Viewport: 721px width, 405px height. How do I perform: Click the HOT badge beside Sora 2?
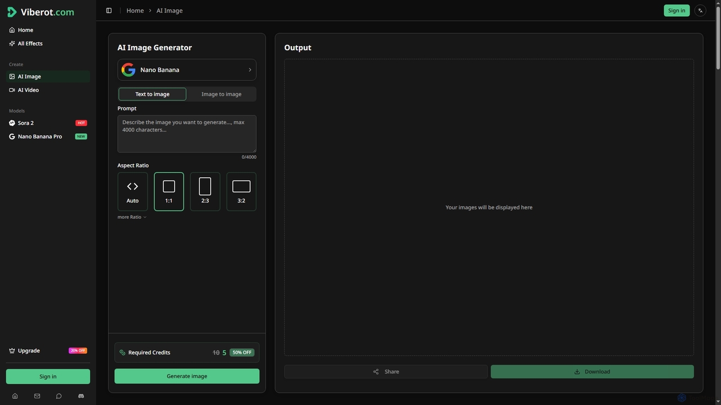(x=81, y=123)
